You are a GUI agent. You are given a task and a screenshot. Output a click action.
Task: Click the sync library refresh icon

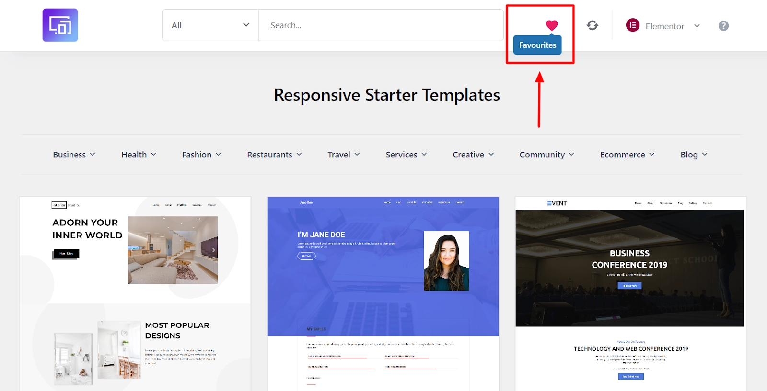point(593,25)
